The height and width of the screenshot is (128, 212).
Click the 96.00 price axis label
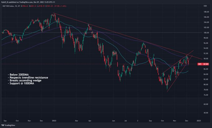click(206, 43)
